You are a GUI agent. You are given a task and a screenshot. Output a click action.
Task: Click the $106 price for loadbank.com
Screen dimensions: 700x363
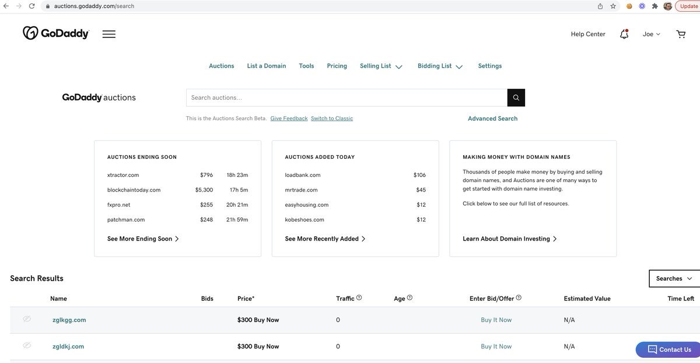419,175
